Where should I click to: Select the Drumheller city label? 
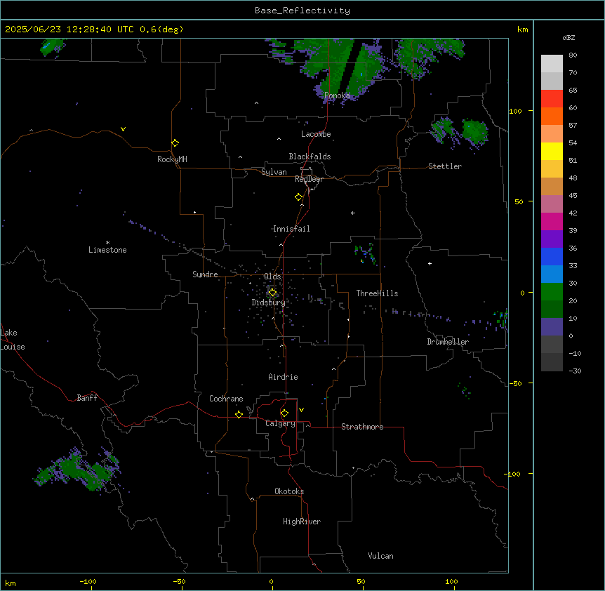click(x=448, y=342)
